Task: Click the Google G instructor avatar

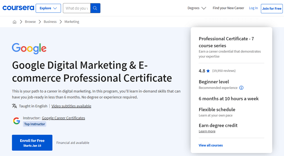Action: (16, 121)
